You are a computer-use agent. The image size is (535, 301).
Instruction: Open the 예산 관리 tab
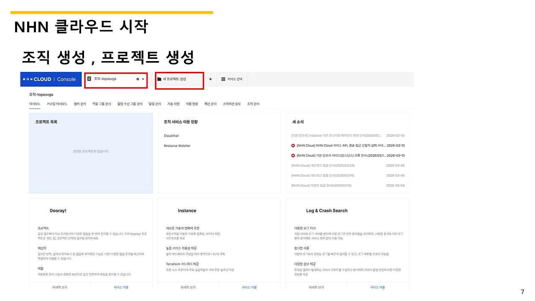click(x=210, y=103)
